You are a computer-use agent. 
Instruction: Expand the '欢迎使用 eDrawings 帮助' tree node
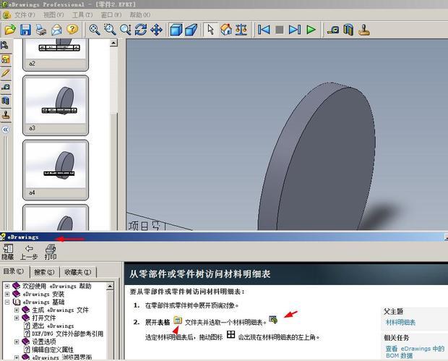(7, 286)
